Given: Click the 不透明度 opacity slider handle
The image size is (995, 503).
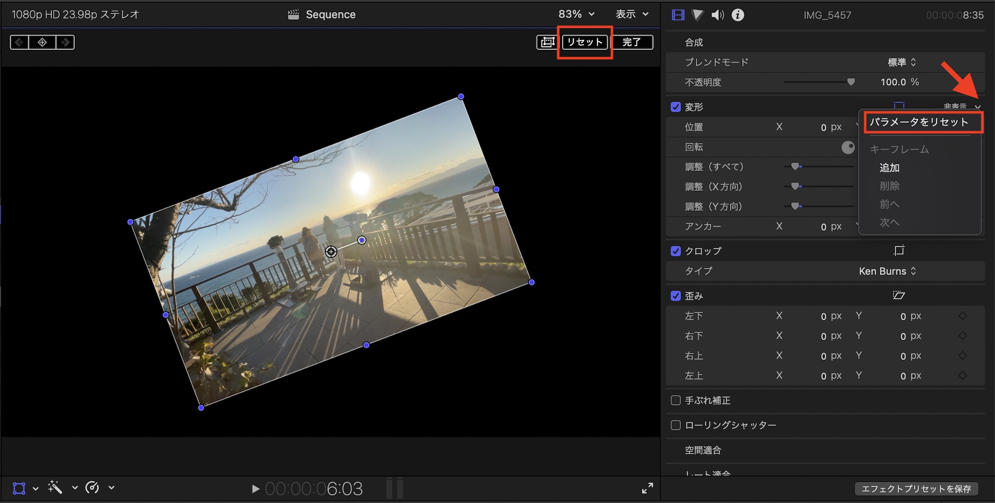Looking at the screenshot, I should coord(851,82).
